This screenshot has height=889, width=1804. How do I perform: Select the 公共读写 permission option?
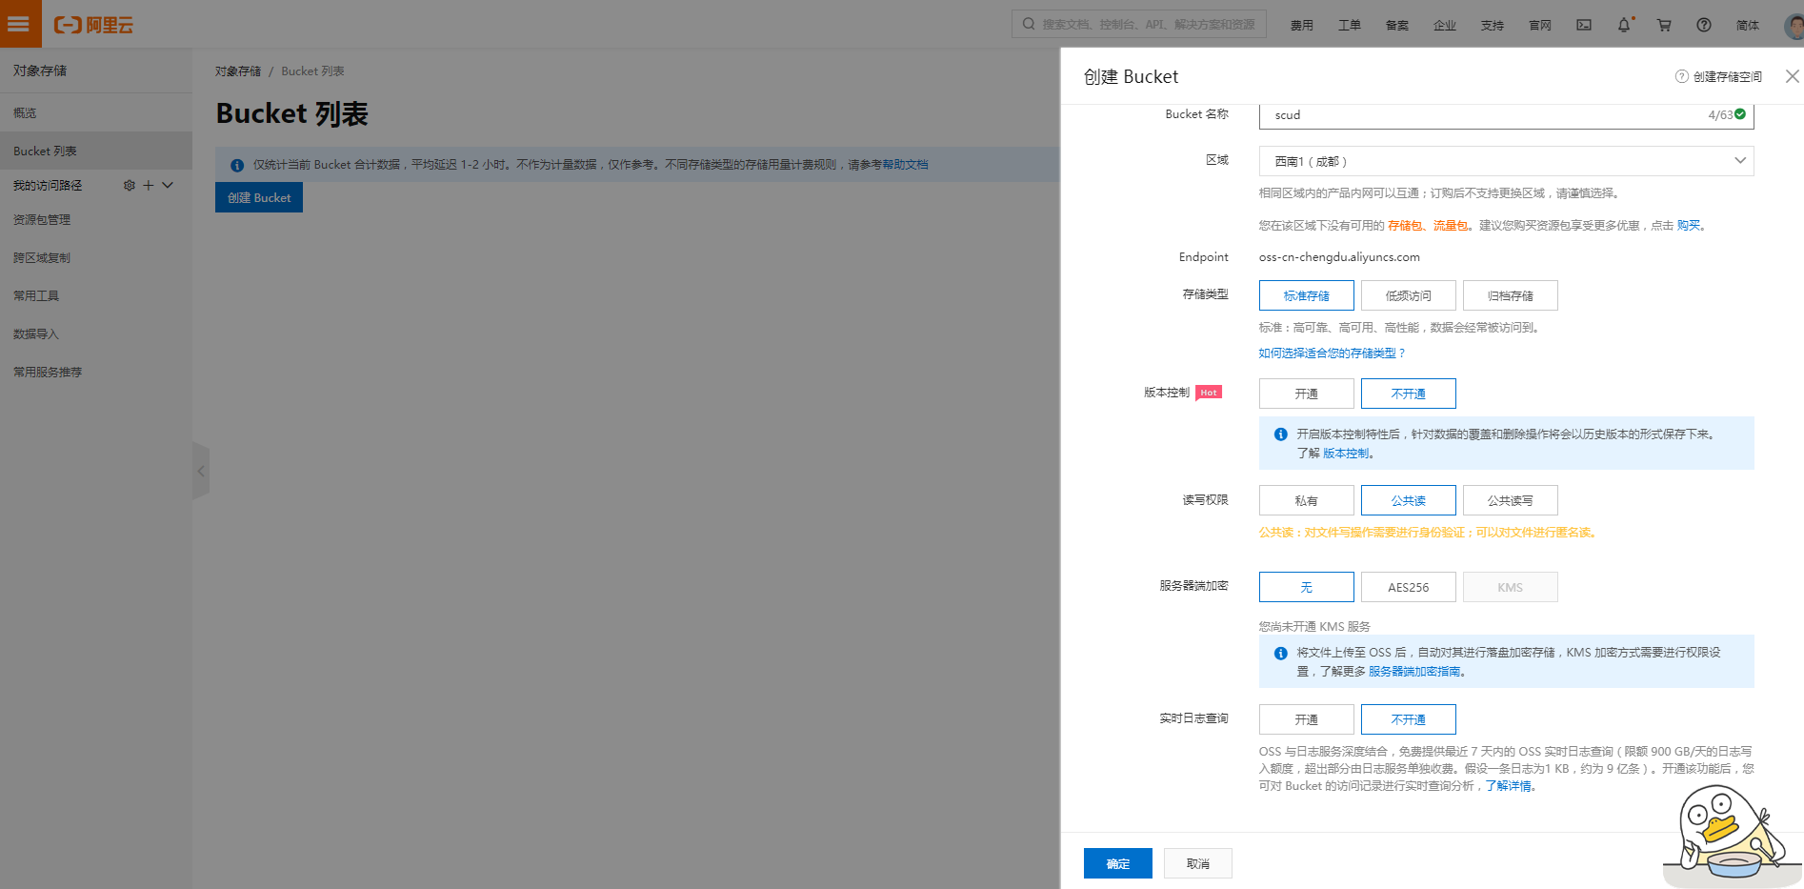tap(1510, 499)
